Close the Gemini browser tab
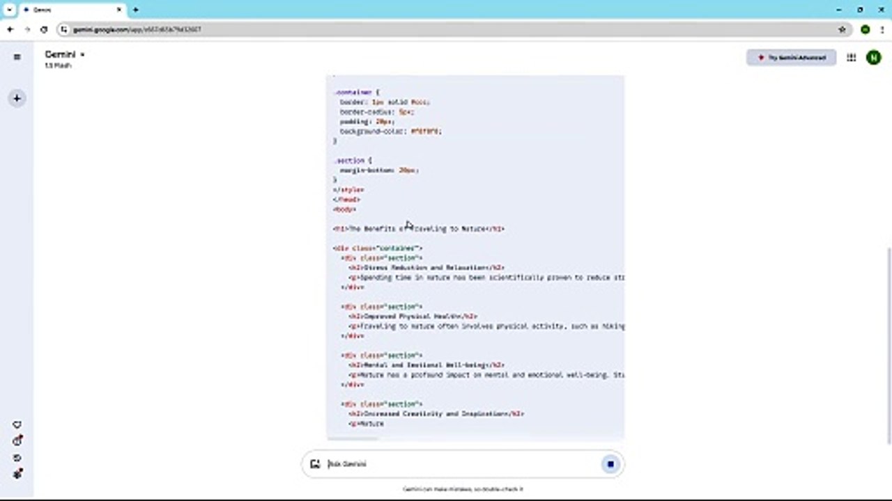The width and height of the screenshot is (892, 501). 118,10
